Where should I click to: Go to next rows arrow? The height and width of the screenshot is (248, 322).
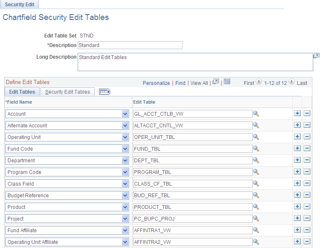click(292, 82)
